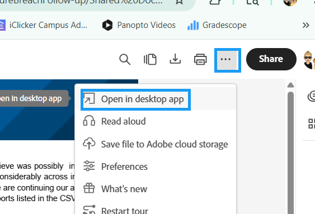
Task: Open Preferences from the menu
Action: point(156,167)
